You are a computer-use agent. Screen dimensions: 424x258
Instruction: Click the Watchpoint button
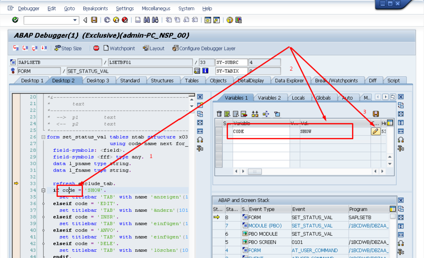[119, 48]
